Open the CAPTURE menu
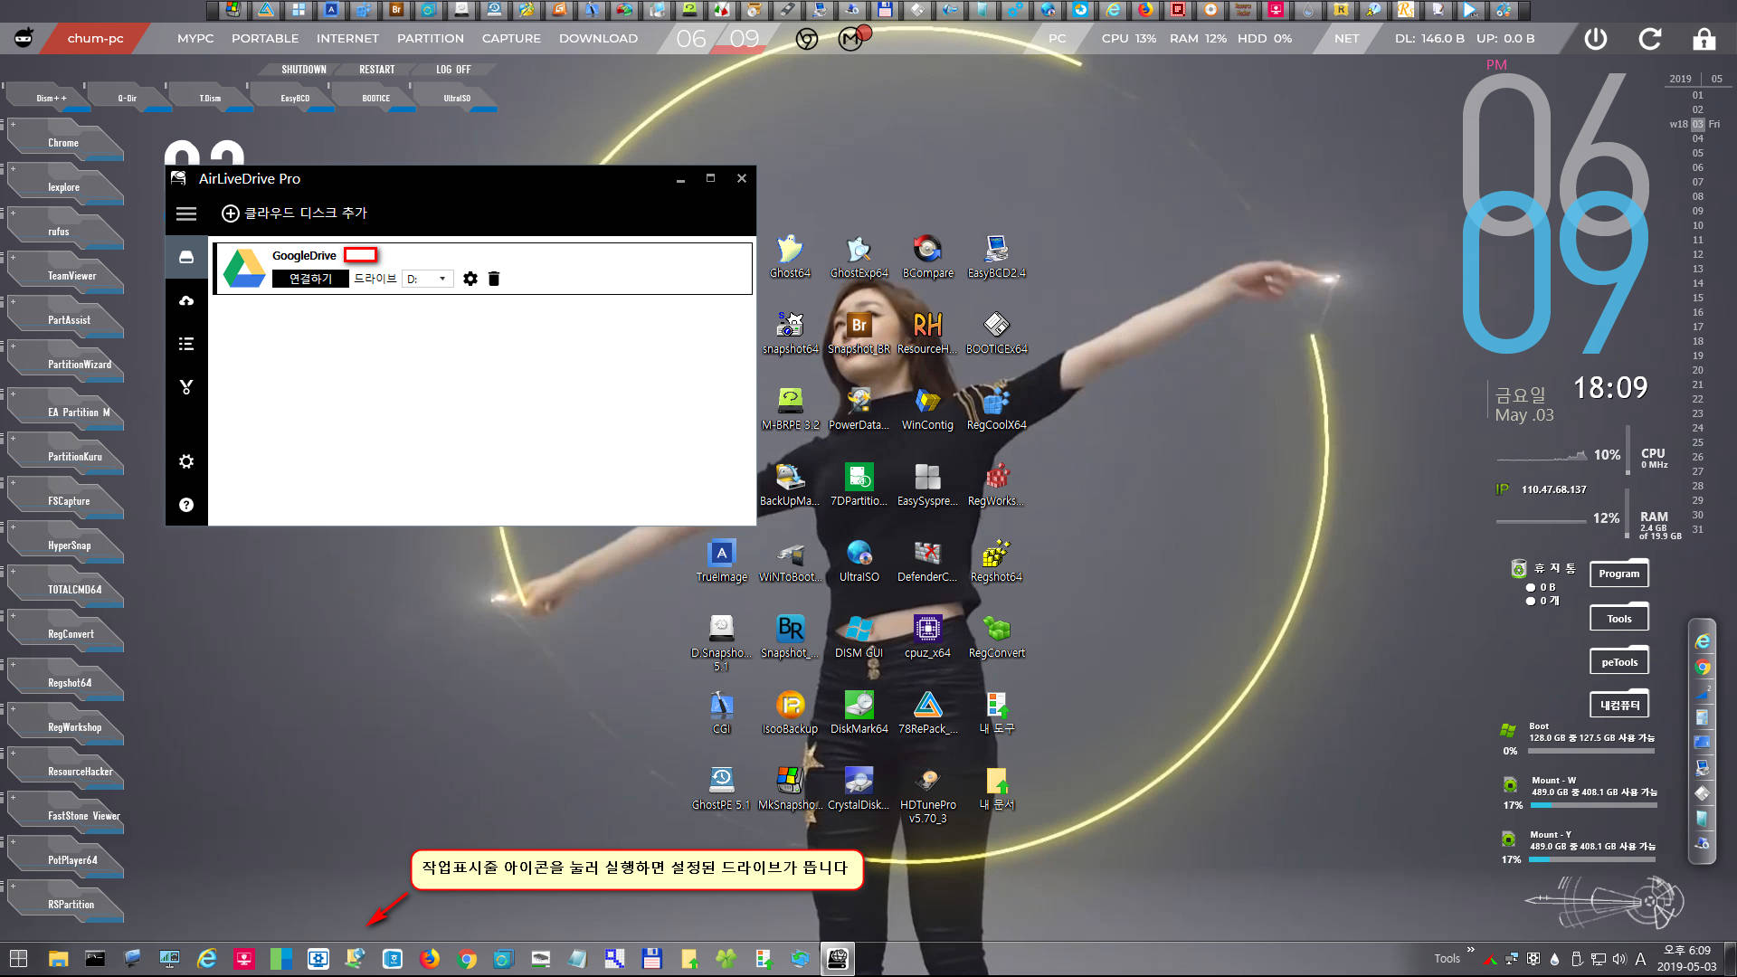The image size is (1737, 977). pyautogui.click(x=511, y=39)
